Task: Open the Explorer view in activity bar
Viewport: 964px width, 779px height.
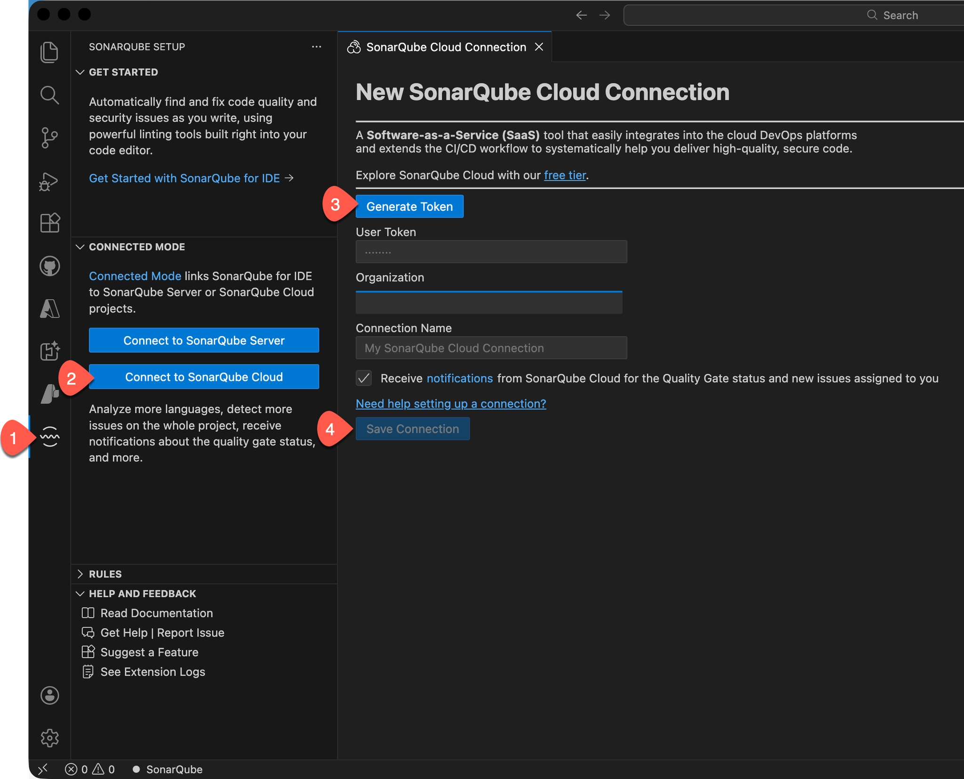Action: (x=49, y=52)
